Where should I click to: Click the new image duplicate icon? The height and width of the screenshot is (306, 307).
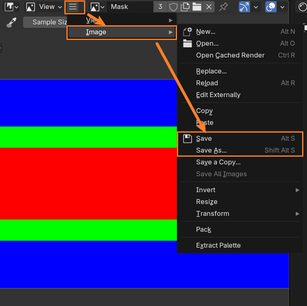(185, 7)
